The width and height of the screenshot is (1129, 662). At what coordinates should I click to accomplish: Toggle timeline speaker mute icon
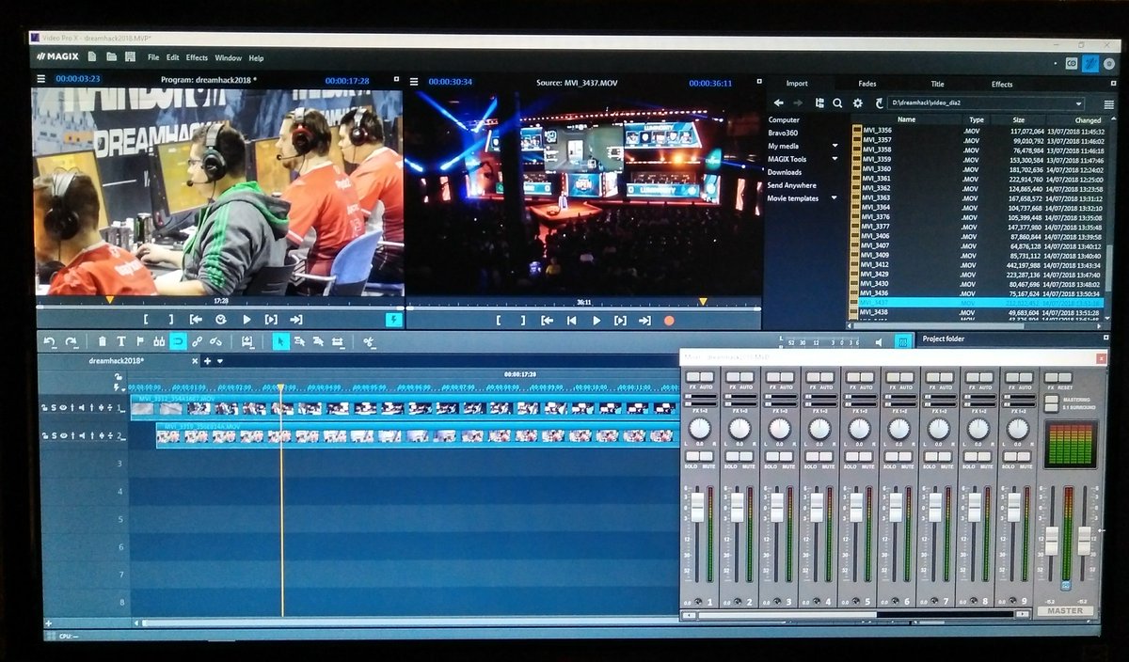(879, 342)
